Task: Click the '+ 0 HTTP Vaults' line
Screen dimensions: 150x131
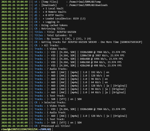Action: pyautogui.click(x=53, y=15)
